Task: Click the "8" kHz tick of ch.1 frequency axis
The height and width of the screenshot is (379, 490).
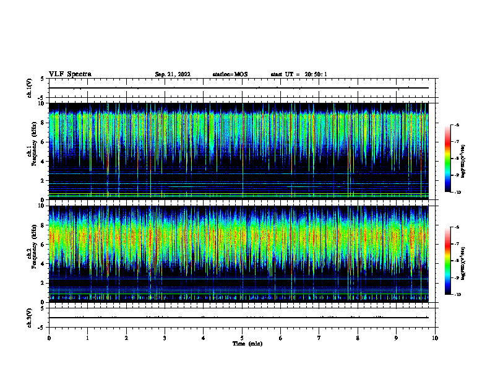Action: click(x=43, y=123)
